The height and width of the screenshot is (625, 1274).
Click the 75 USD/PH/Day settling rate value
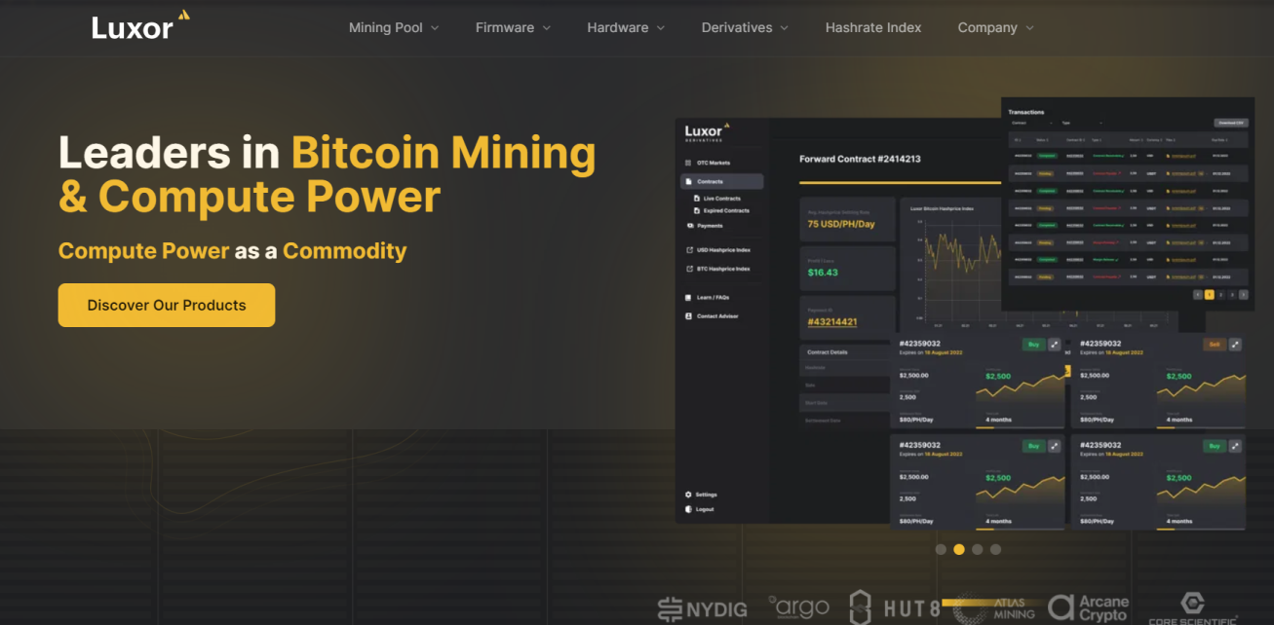tap(841, 224)
